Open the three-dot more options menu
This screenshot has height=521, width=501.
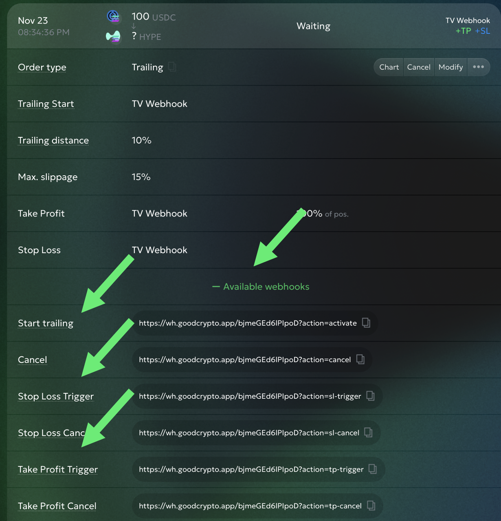coord(478,67)
